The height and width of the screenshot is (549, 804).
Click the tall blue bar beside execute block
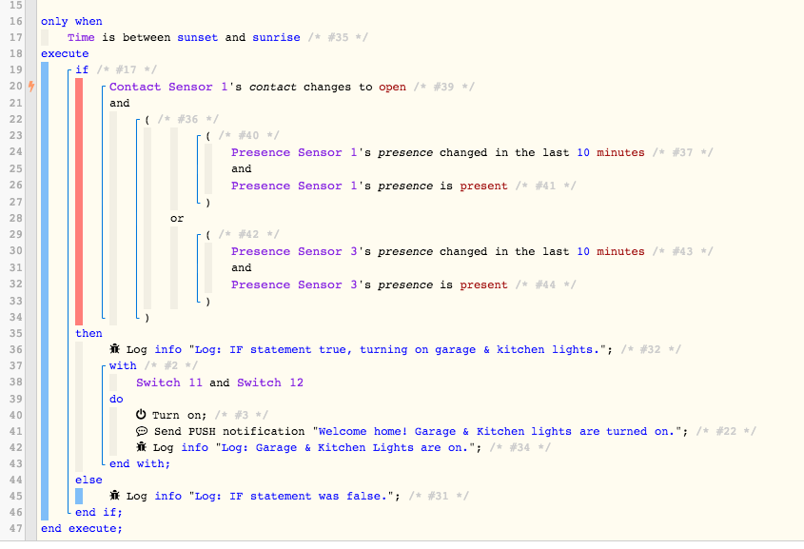[45, 291]
